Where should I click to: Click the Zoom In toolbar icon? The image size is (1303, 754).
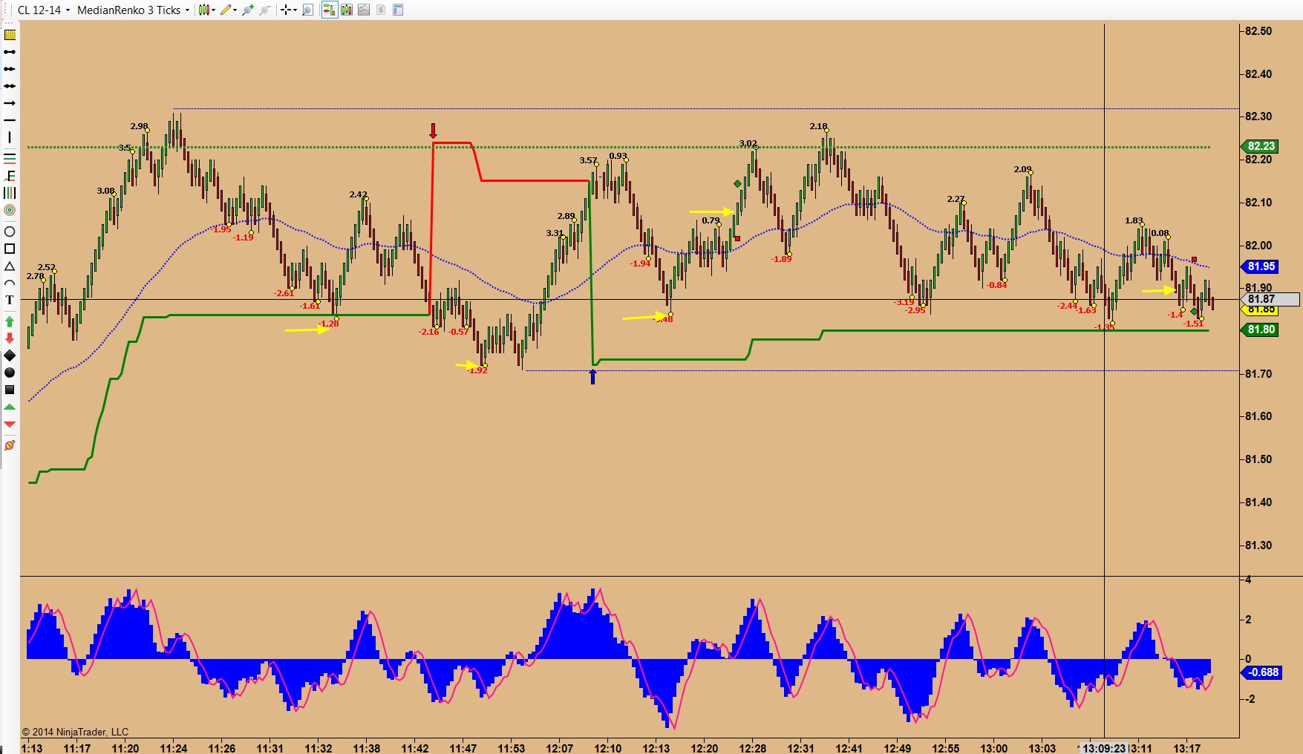pos(247,10)
